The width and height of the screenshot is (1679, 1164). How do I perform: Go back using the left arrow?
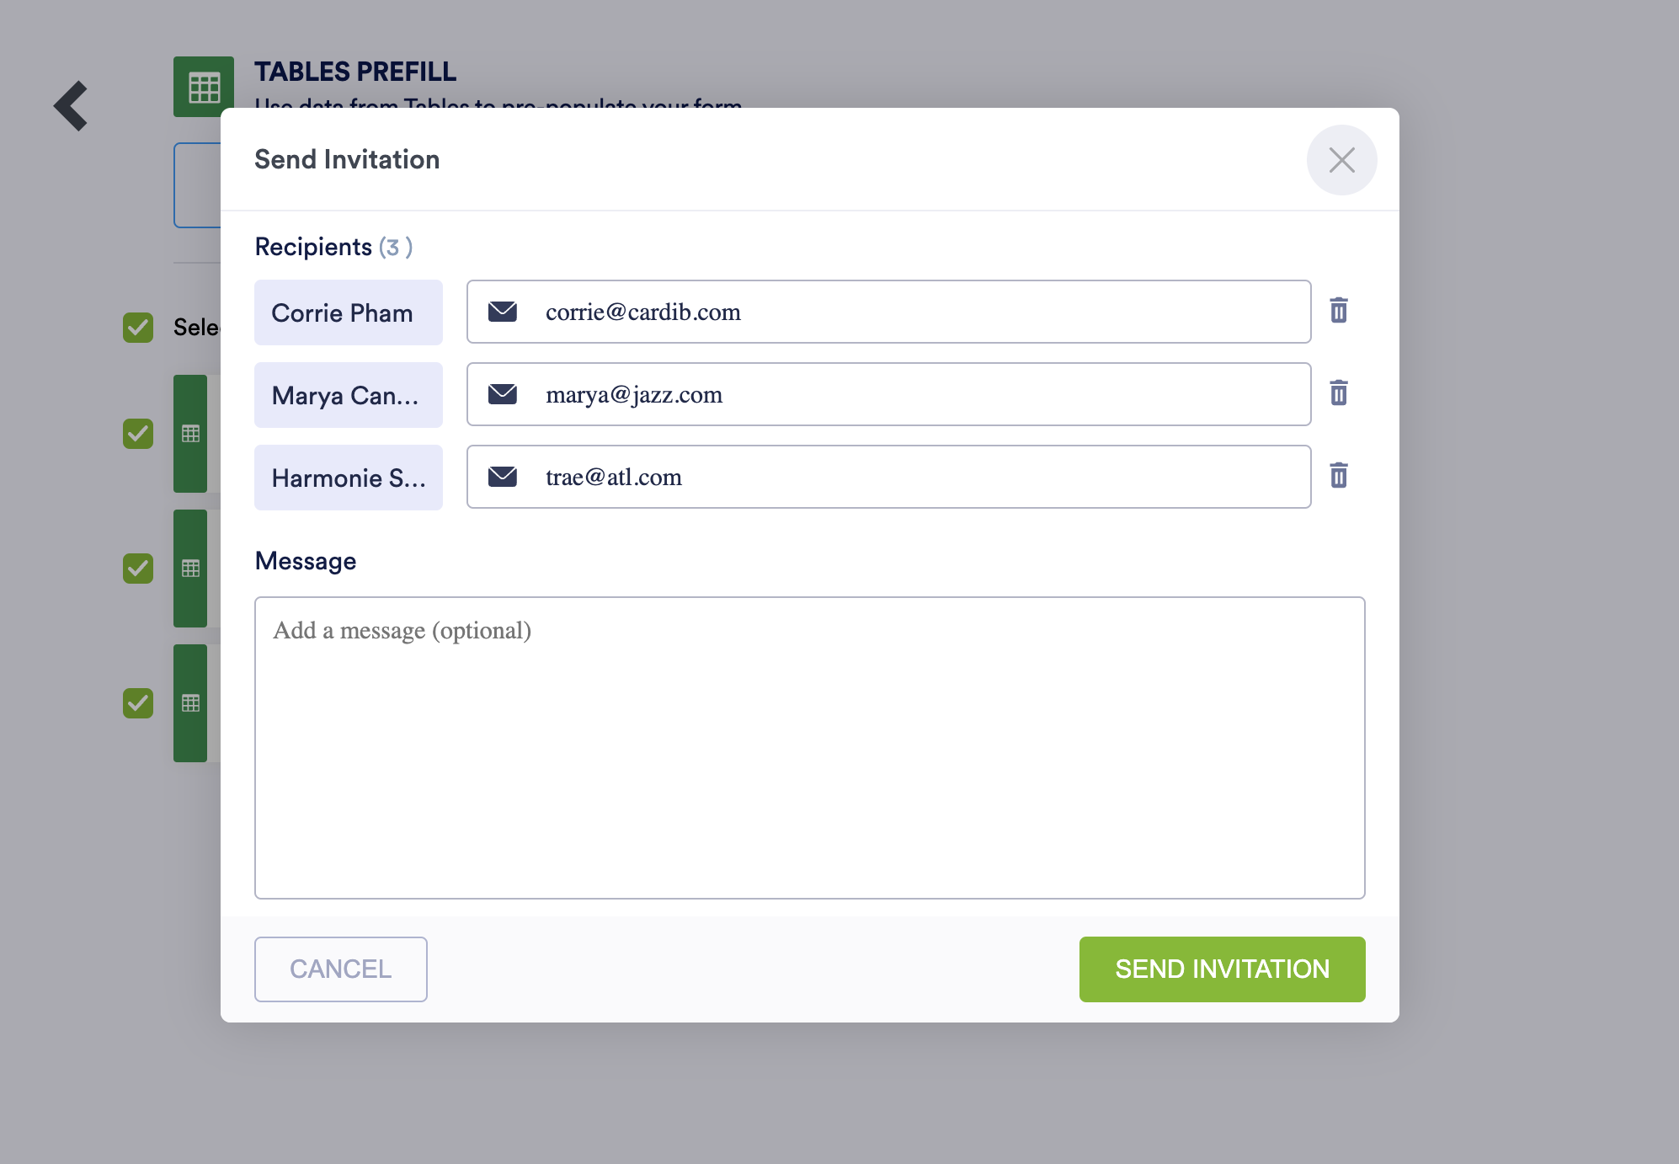[x=72, y=106]
